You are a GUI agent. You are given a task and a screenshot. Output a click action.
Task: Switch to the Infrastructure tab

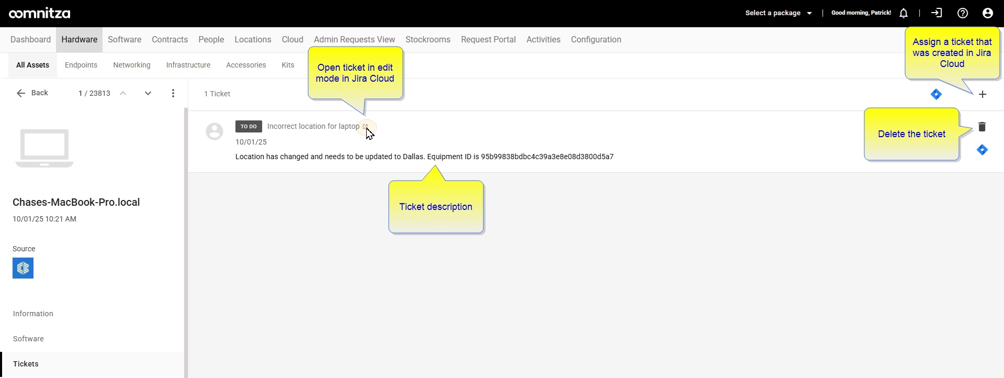(188, 65)
